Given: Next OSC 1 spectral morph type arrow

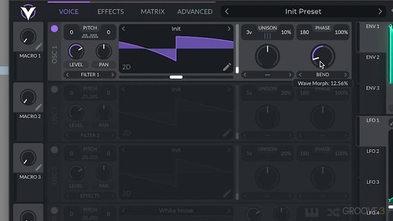Looking at the screenshot, I should pos(290,75).
